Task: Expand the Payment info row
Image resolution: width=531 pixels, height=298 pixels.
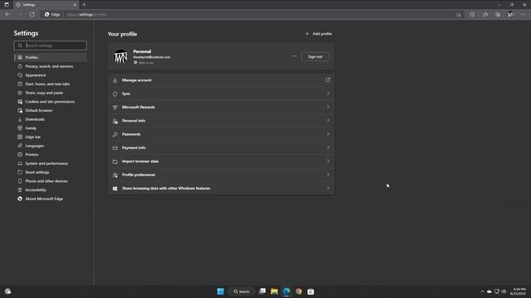Action: pyautogui.click(x=222, y=147)
